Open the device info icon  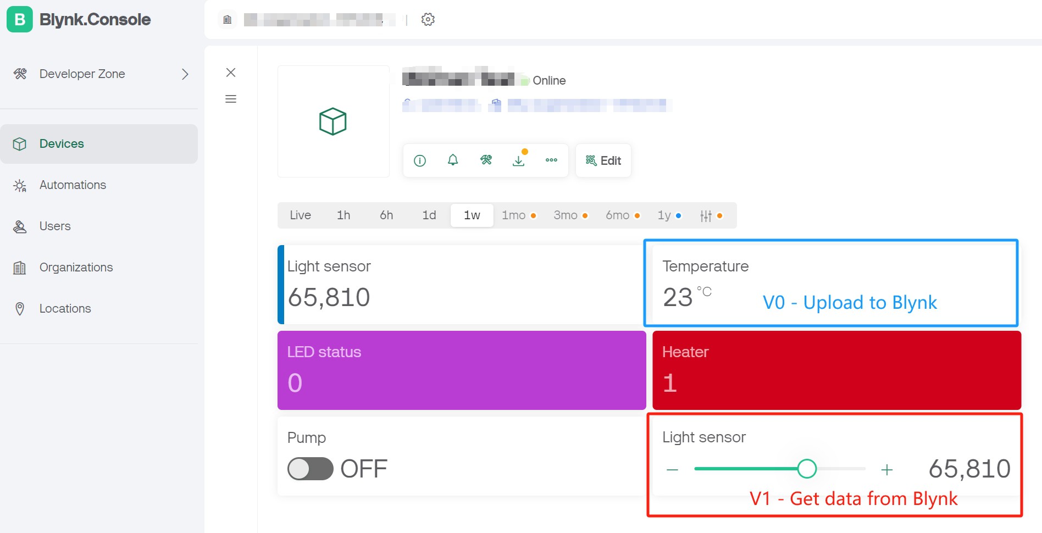[419, 160]
